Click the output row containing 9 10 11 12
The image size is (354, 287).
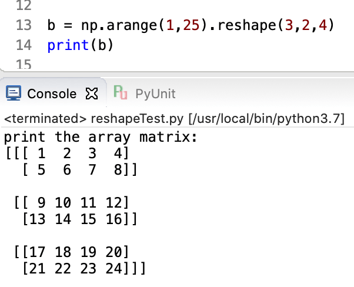tap(71, 203)
